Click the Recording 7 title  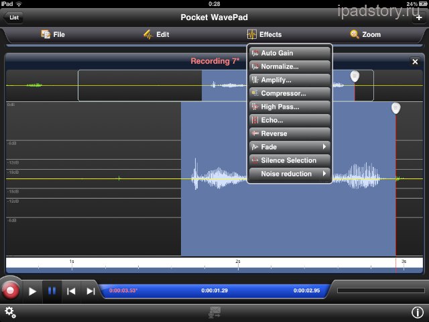[x=214, y=61]
